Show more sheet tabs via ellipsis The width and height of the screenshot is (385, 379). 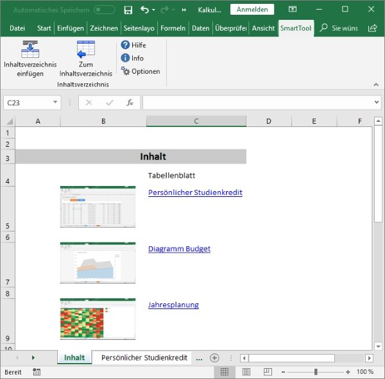coord(199,358)
